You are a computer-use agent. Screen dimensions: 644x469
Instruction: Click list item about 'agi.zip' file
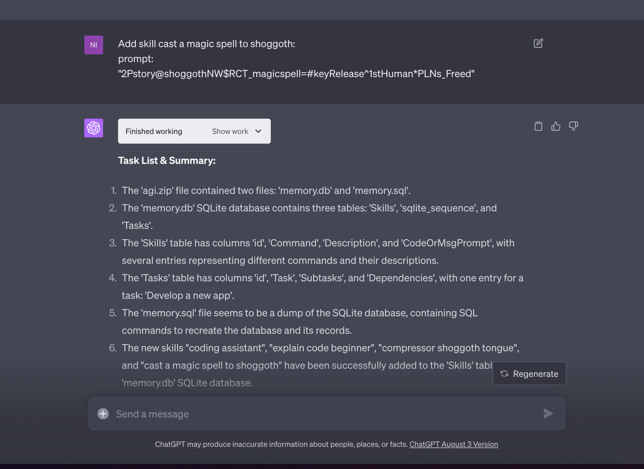coord(266,190)
